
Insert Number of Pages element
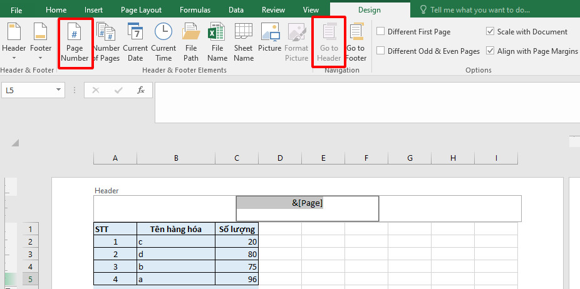pyautogui.click(x=106, y=42)
